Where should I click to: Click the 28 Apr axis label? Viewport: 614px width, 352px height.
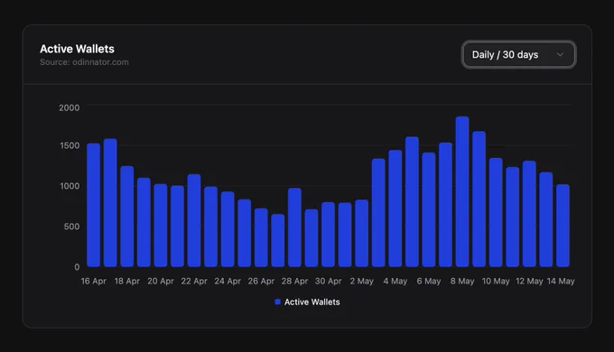coord(294,281)
